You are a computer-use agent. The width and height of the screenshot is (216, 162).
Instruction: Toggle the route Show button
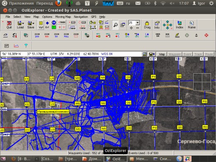tap(93, 27)
